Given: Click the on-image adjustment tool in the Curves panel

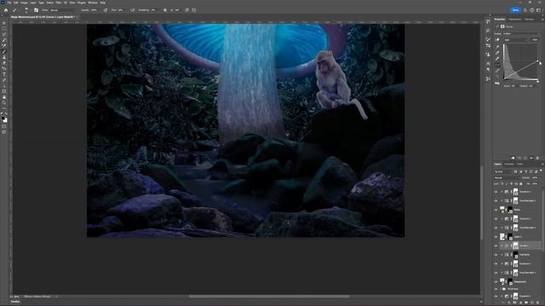Looking at the screenshot, I should click(x=497, y=40).
